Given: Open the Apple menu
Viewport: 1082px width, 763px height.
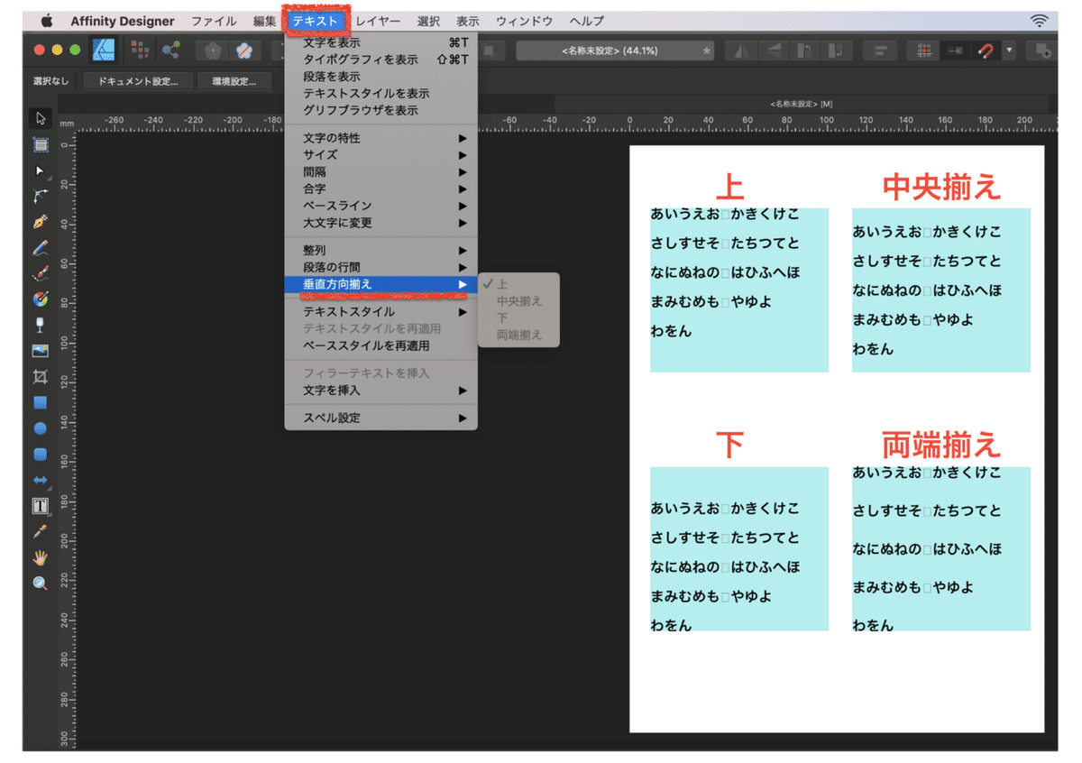Looking at the screenshot, I should [47, 21].
